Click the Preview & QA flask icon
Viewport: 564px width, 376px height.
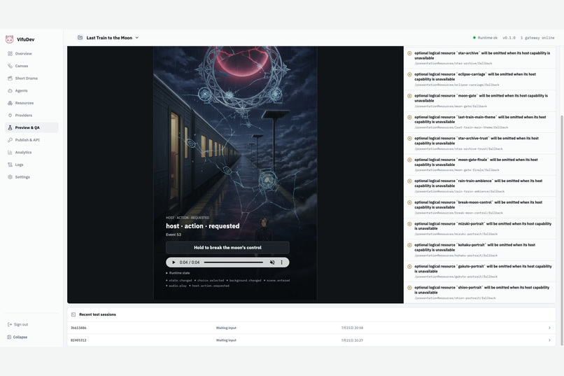click(x=10, y=127)
